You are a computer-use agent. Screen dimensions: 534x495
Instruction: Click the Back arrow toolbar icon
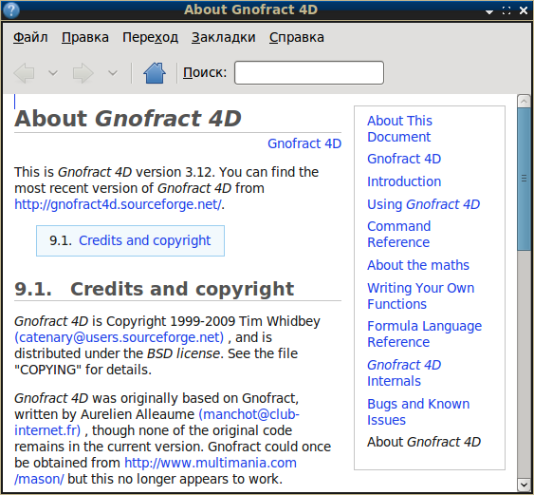(24, 72)
